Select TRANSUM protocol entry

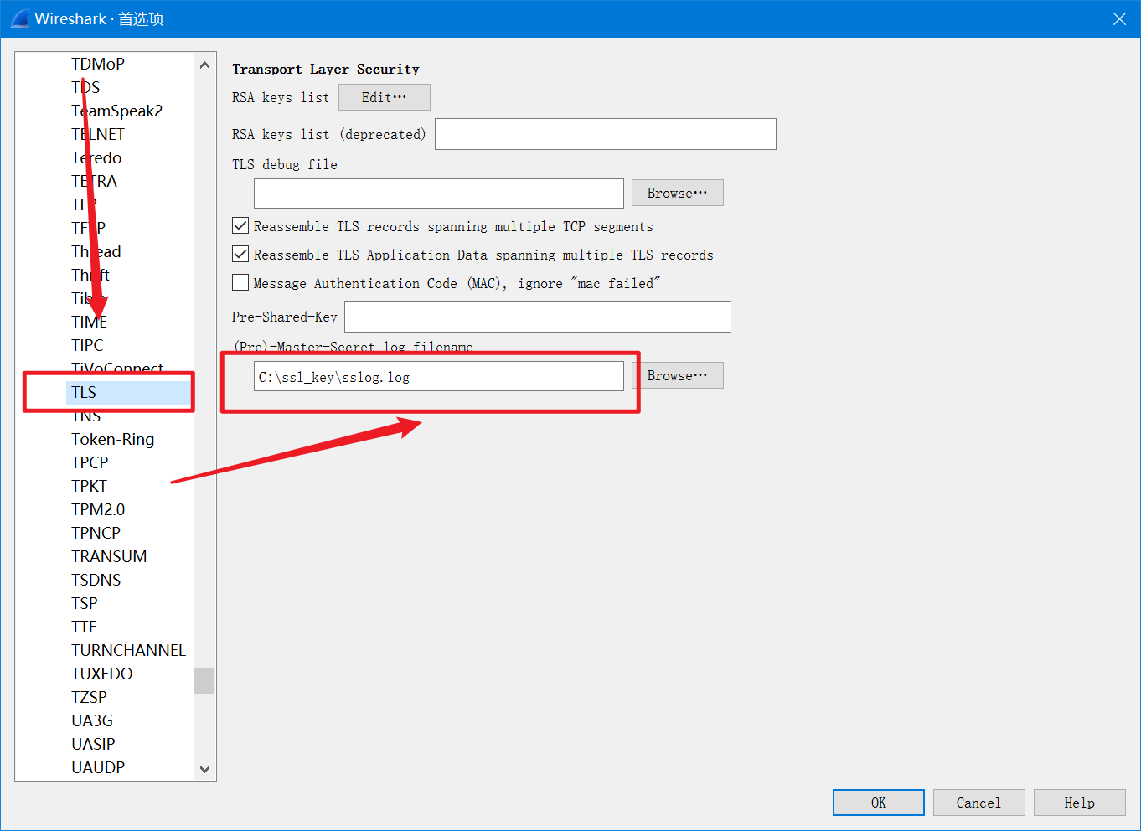coord(109,556)
